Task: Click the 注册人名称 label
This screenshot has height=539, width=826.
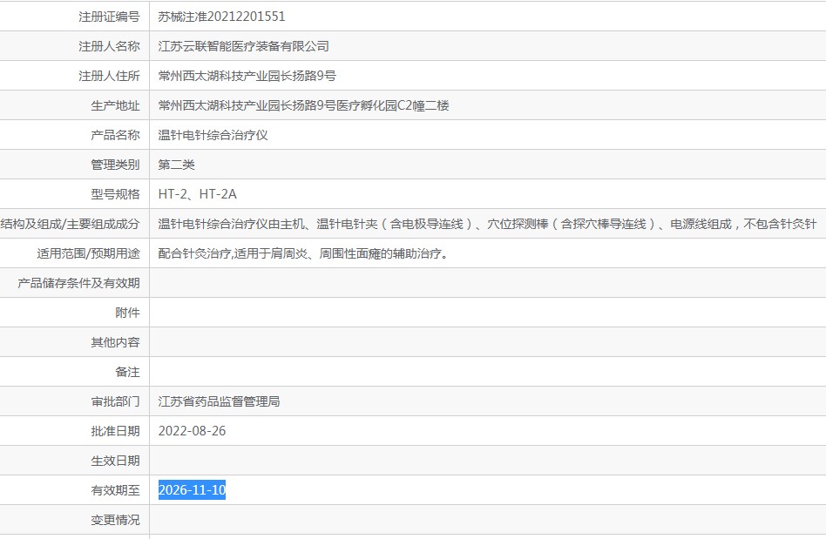Action: pyautogui.click(x=109, y=46)
